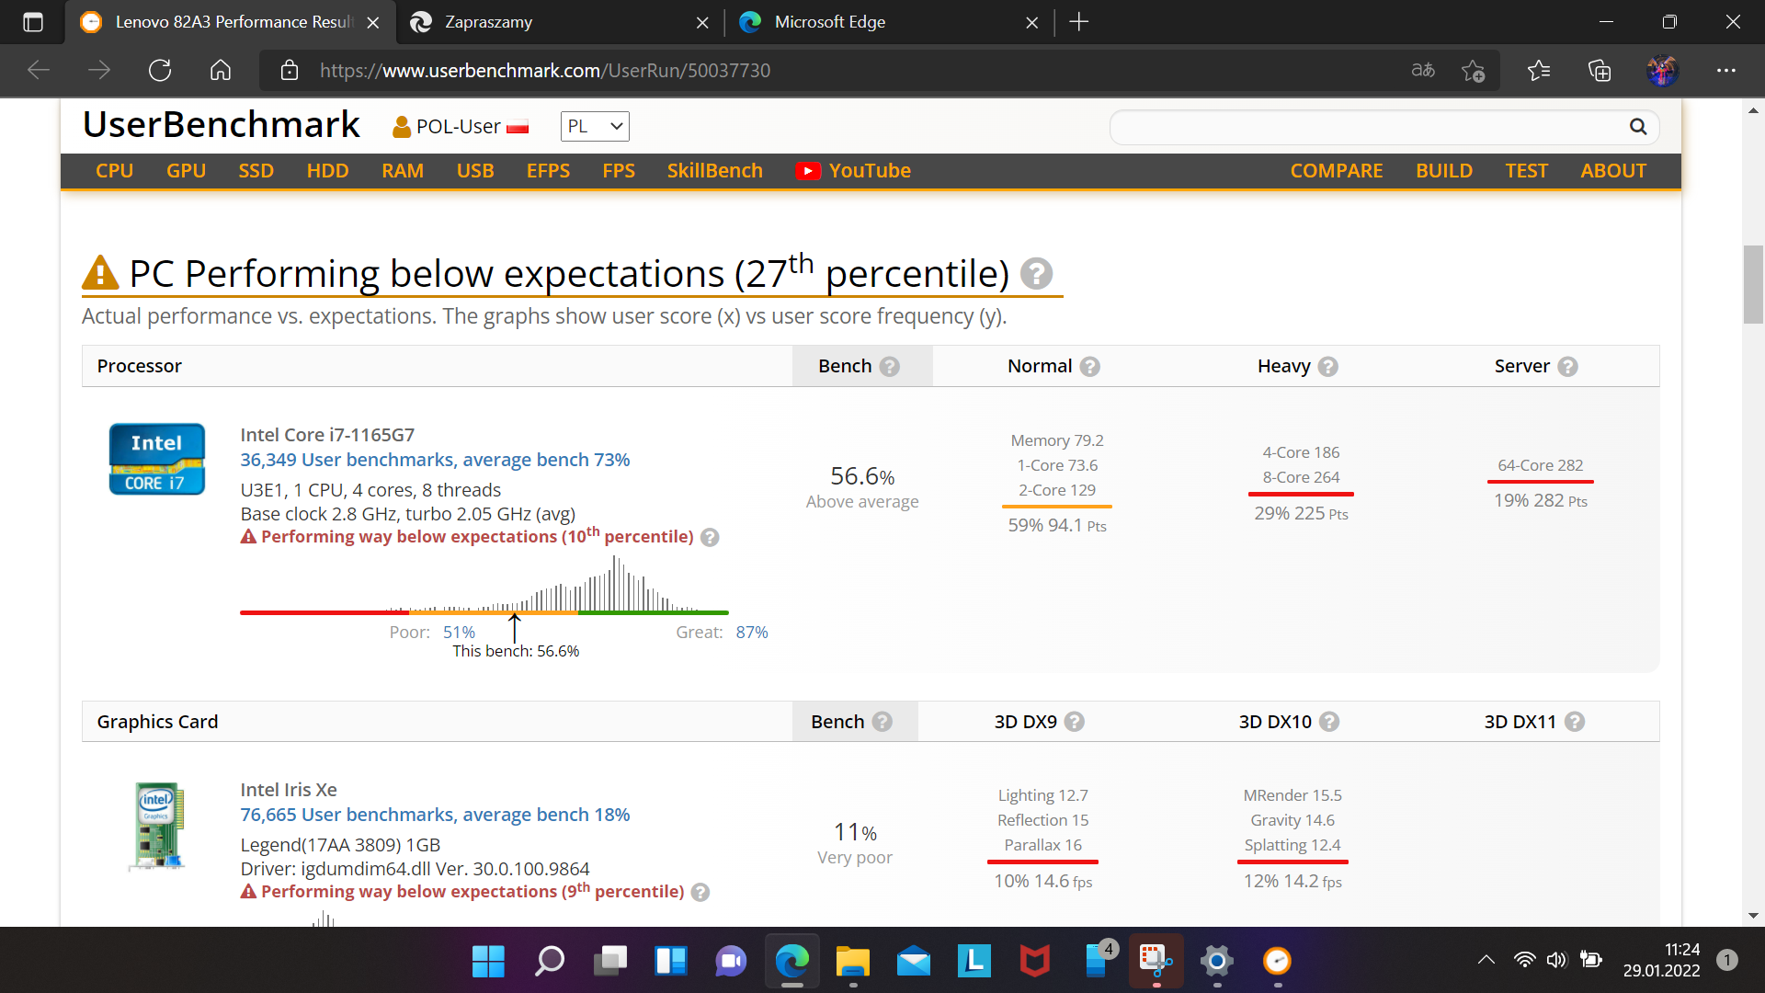This screenshot has height=993, width=1765.
Task: Open Edge settings and more menu
Action: point(1726,71)
